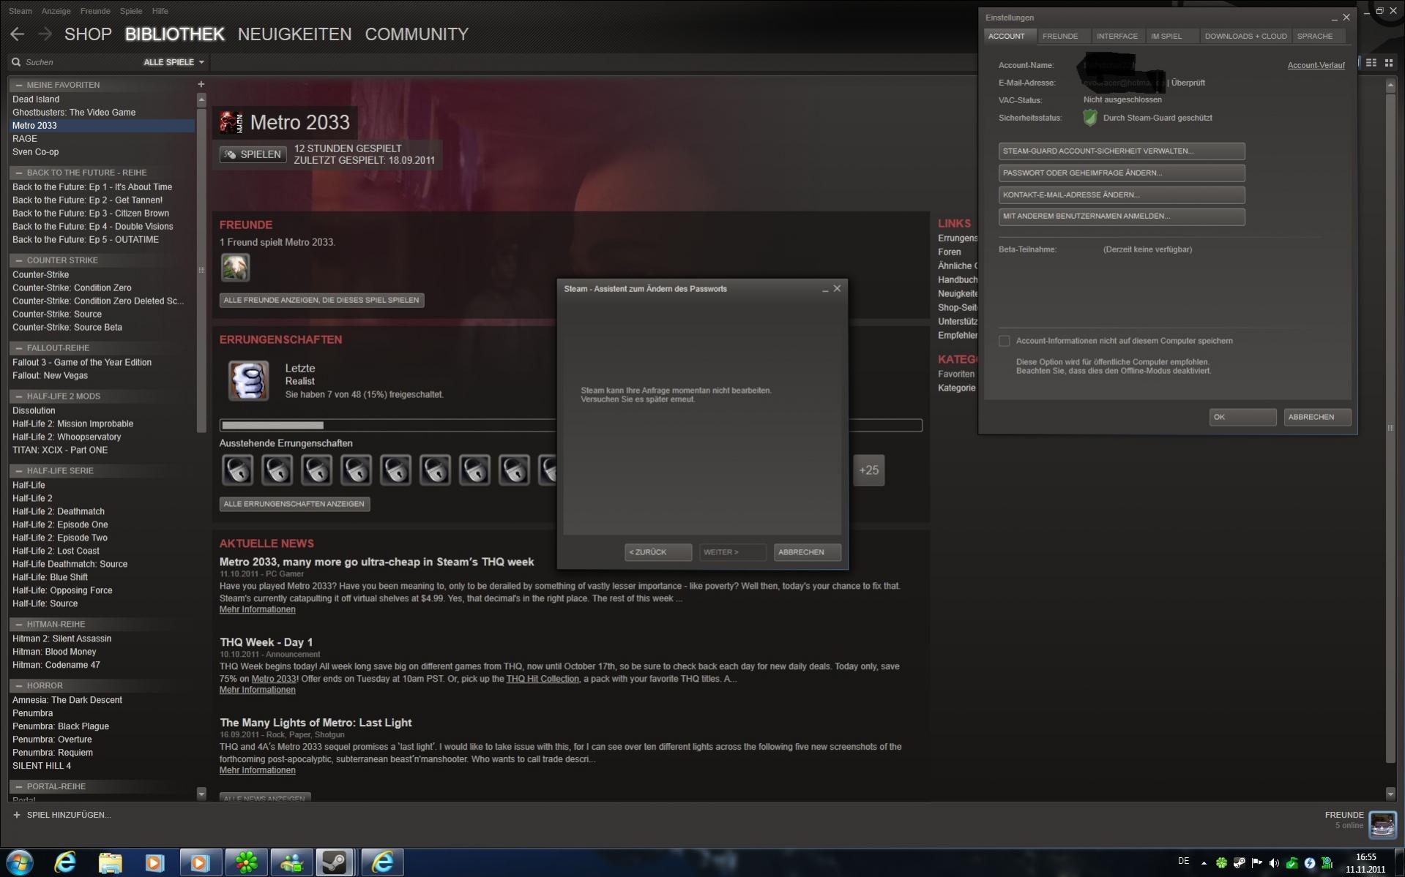Viewport: 1405px width, 877px height.
Task: Click ABBRECHEN in password wizard
Action: click(807, 552)
